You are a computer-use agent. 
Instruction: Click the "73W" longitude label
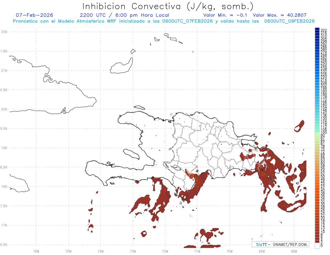coord(133,251)
